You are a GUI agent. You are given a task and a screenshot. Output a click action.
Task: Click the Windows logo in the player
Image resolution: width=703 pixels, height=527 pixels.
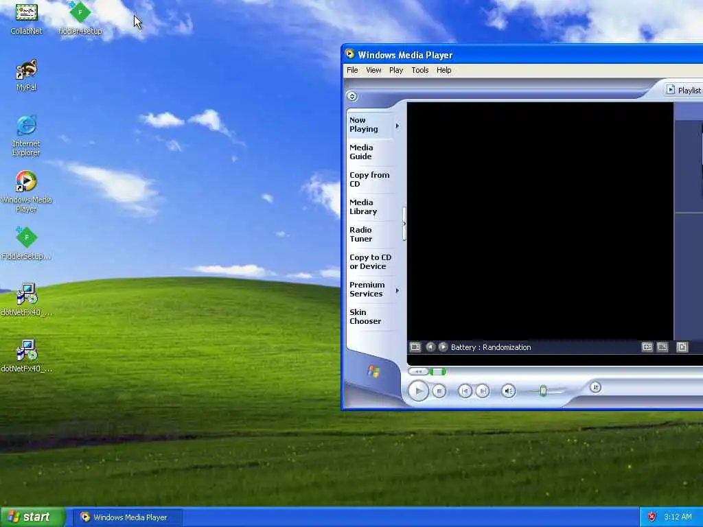(x=373, y=371)
